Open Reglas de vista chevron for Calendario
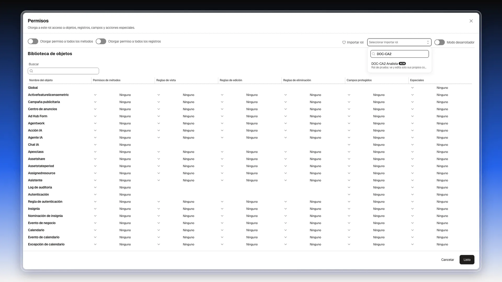This screenshot has width=502, height=282. pos(159,230)
